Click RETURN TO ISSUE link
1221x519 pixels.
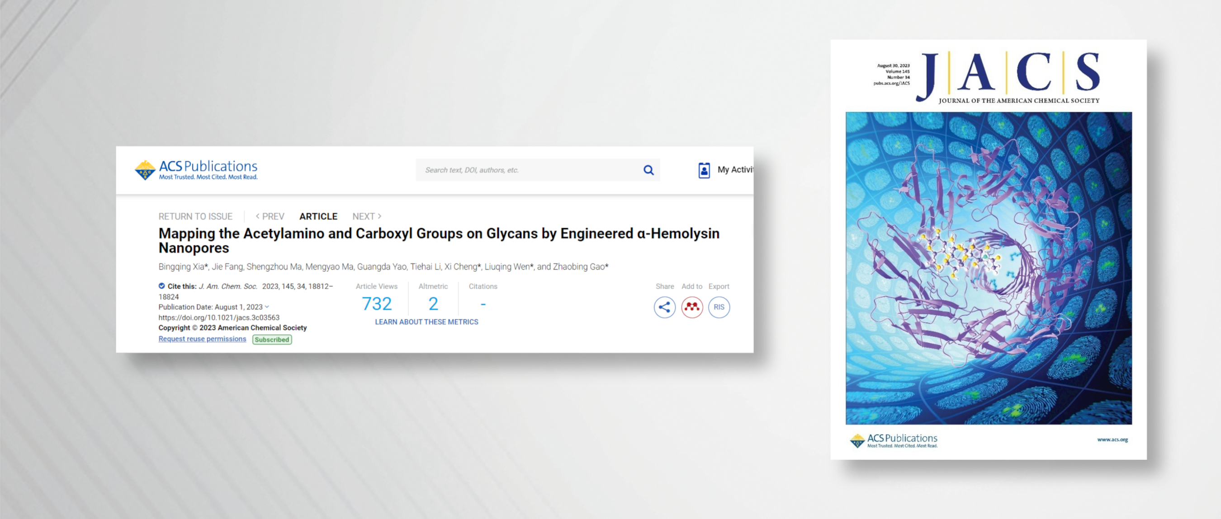pyautogui.click(x=195, y=216)
